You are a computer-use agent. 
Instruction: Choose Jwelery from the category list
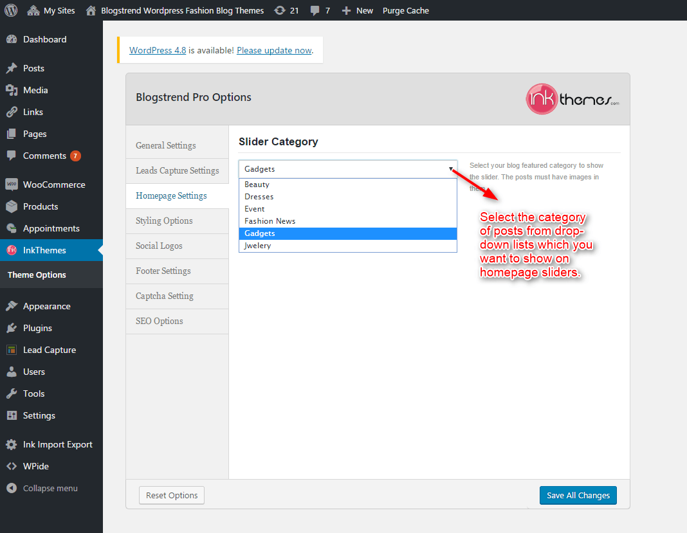click(348, 246)
